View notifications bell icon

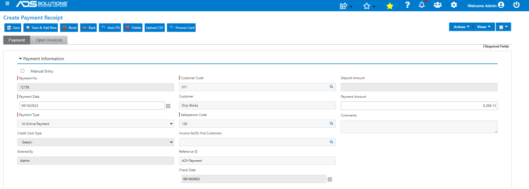point(422,5)
